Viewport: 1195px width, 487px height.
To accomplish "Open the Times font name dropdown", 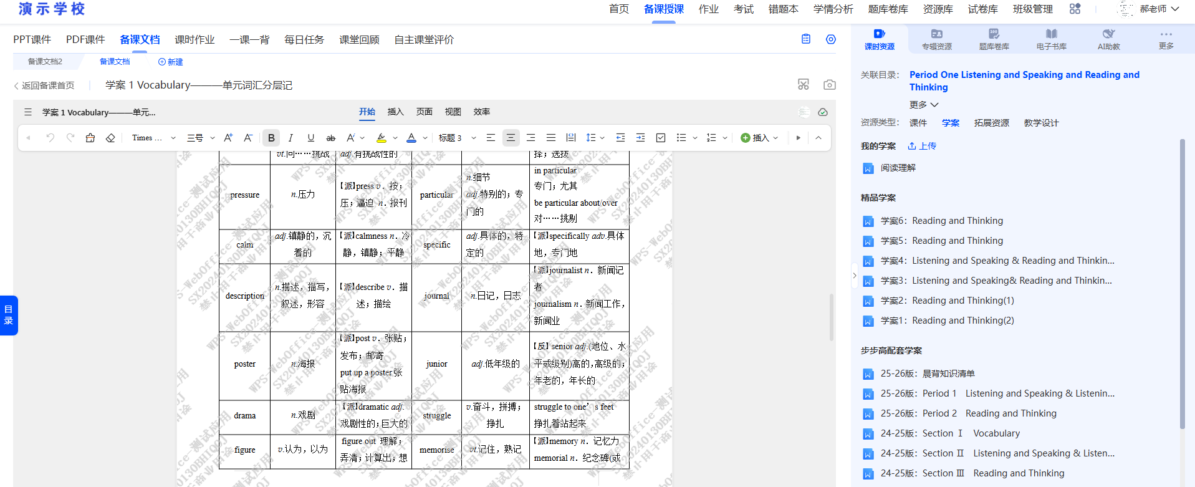I will (x=153, y=138).
